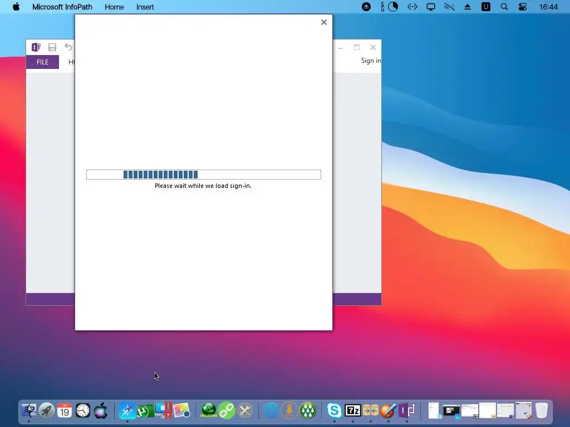Click the plain eject icon in menu bar
This screenshot has width=570, height=427.
coord(468,7)
